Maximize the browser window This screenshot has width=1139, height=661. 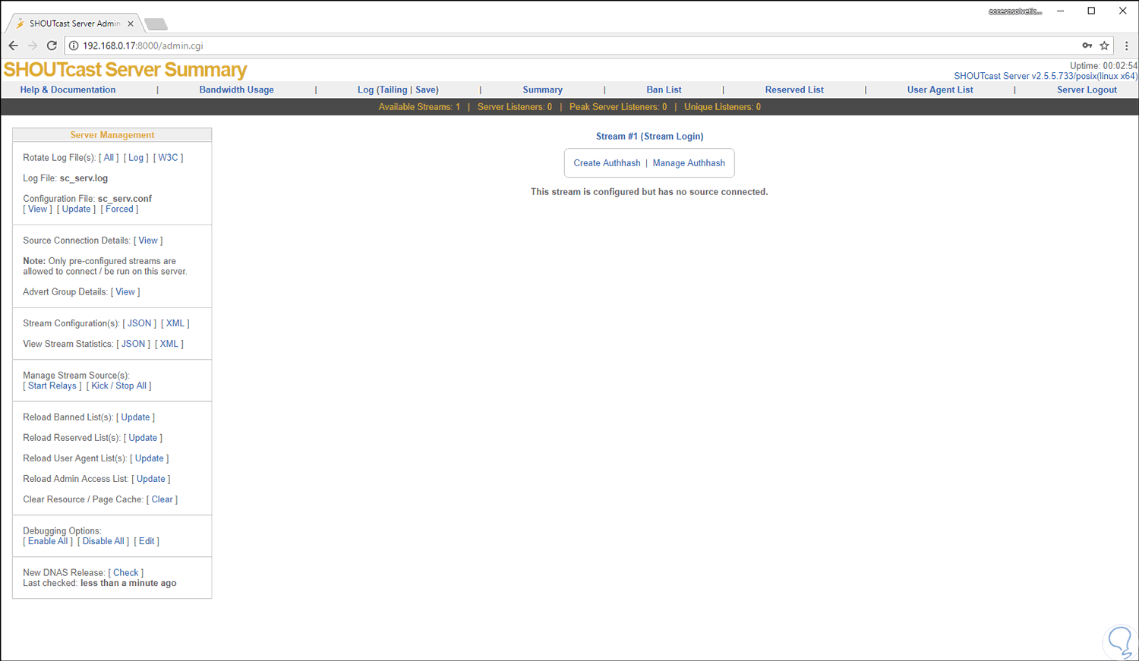[x=1091, y=11]
